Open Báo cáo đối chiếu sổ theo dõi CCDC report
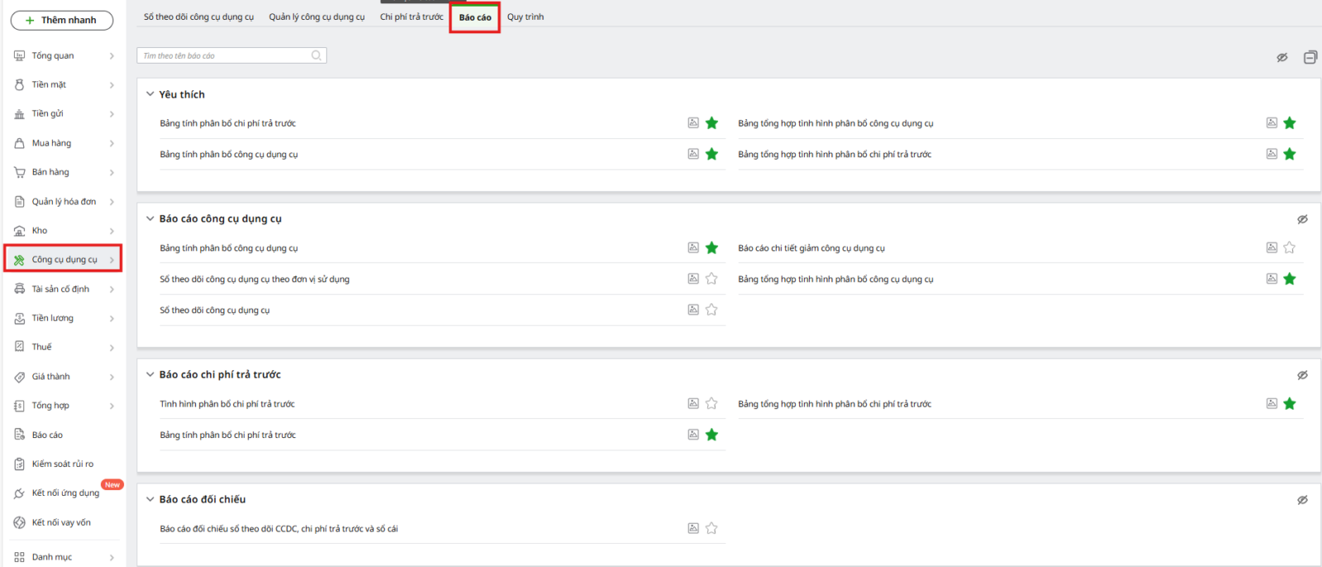1322x567 pixels. click(278, 529)
